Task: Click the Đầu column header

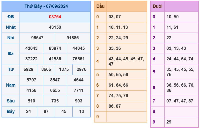Action: click(x=101, y=6)
